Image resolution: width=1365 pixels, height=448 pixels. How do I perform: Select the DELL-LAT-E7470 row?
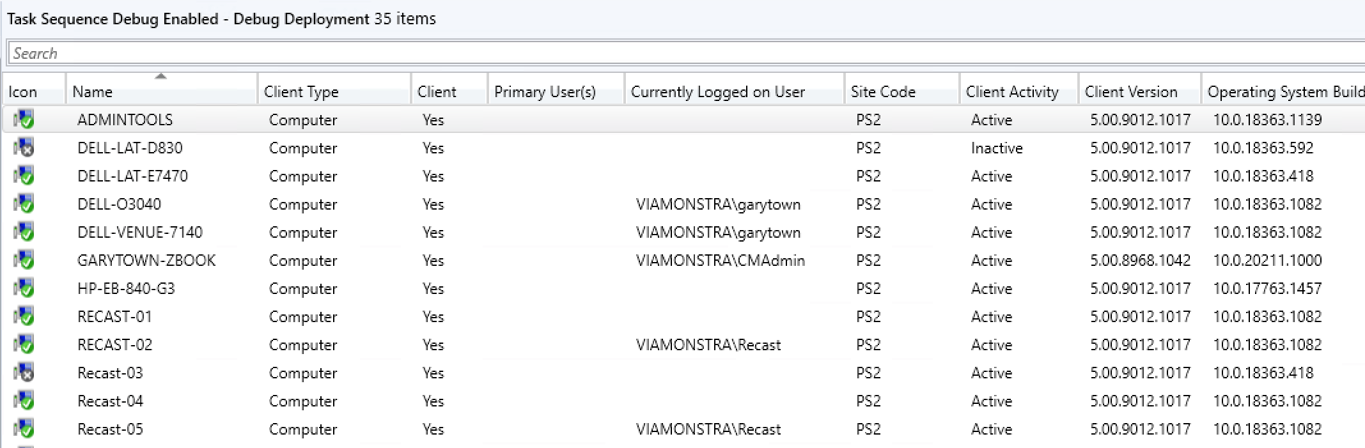pos(132,176)
